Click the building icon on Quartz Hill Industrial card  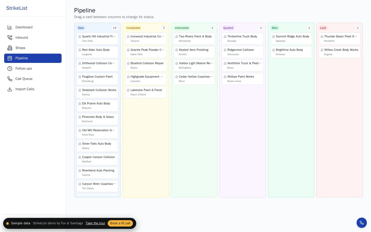[x=80, y=37]
